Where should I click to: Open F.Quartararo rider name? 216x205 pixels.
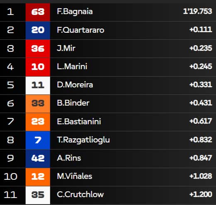pyautogui.click(x=80, y=30)
